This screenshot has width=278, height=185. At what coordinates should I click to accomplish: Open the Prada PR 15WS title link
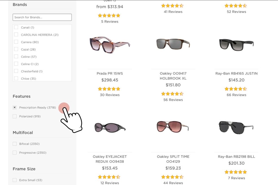pyautogui.click(x=110, y=73)
